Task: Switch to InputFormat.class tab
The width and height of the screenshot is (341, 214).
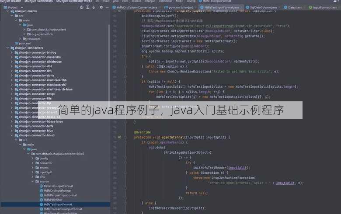Action: [x=323, y=7]
